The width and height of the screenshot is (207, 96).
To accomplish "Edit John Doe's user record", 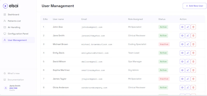I will [x=188, y=27].
